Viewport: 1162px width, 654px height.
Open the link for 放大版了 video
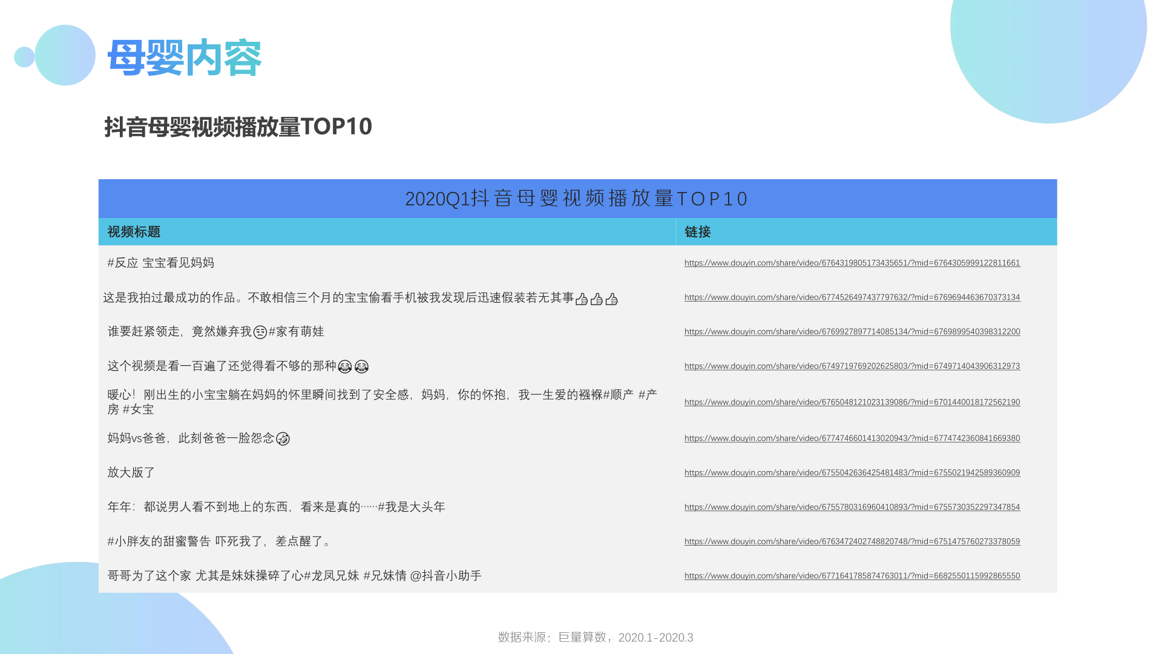coord(852,473)
